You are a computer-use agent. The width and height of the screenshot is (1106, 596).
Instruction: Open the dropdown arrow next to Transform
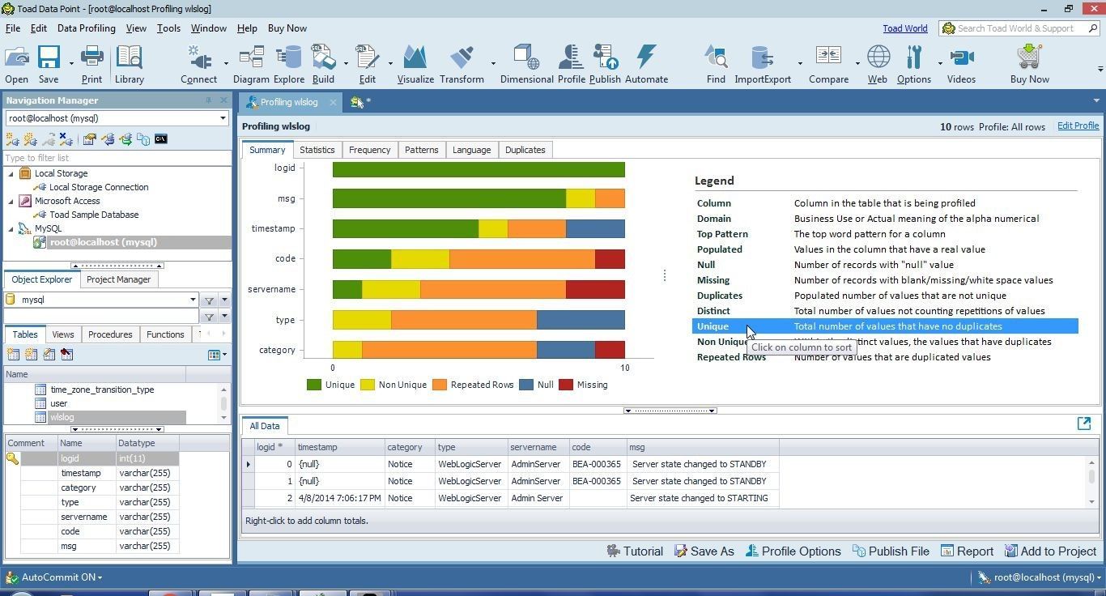coord(492,63)
